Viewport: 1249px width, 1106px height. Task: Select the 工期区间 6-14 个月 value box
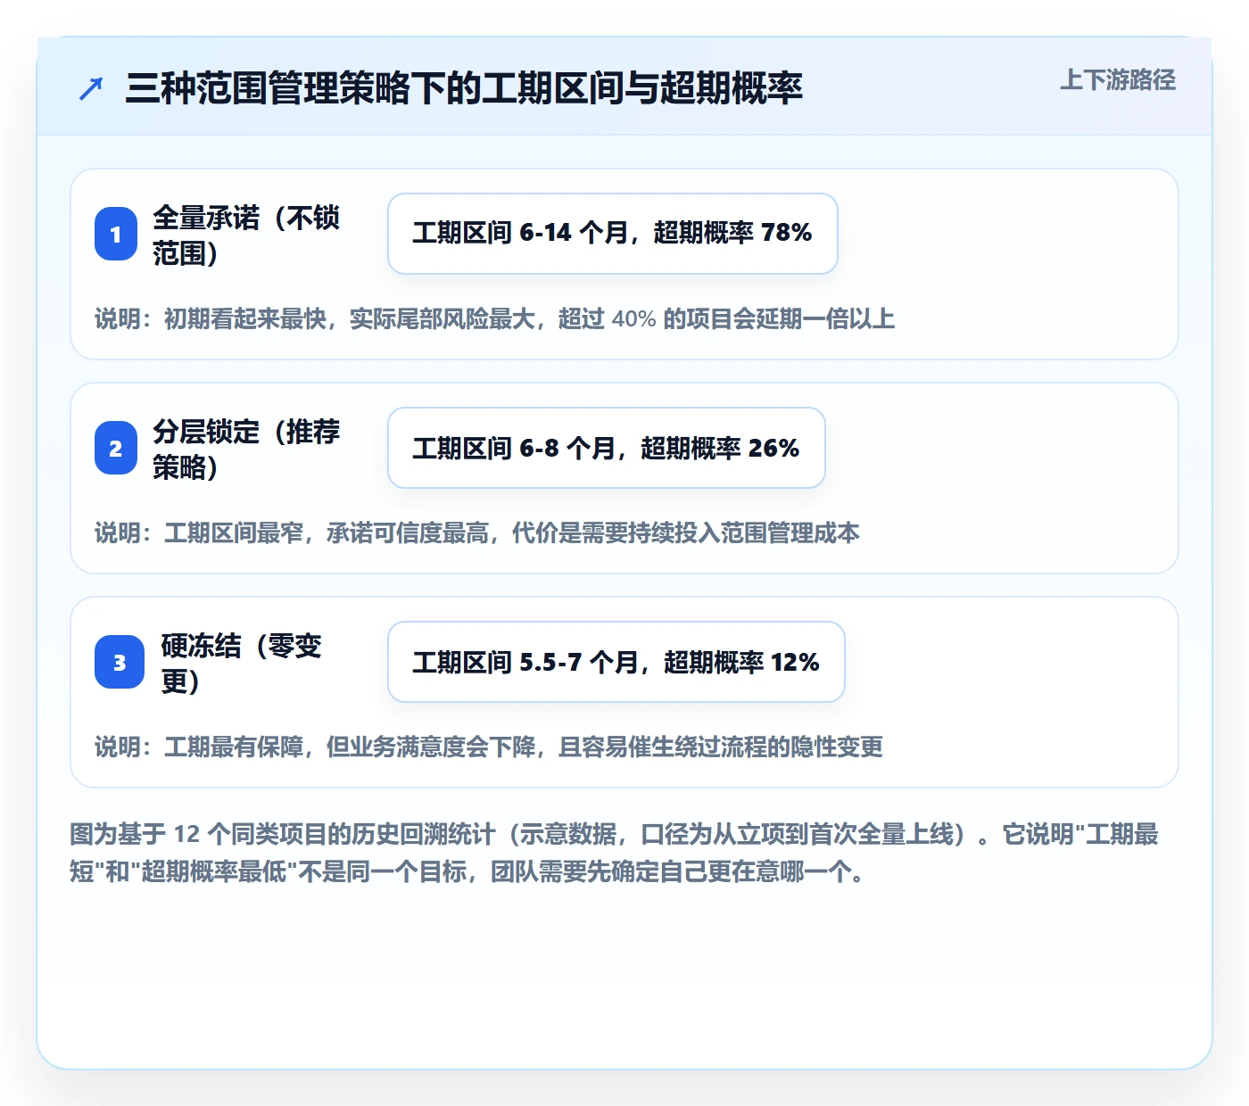613,234
